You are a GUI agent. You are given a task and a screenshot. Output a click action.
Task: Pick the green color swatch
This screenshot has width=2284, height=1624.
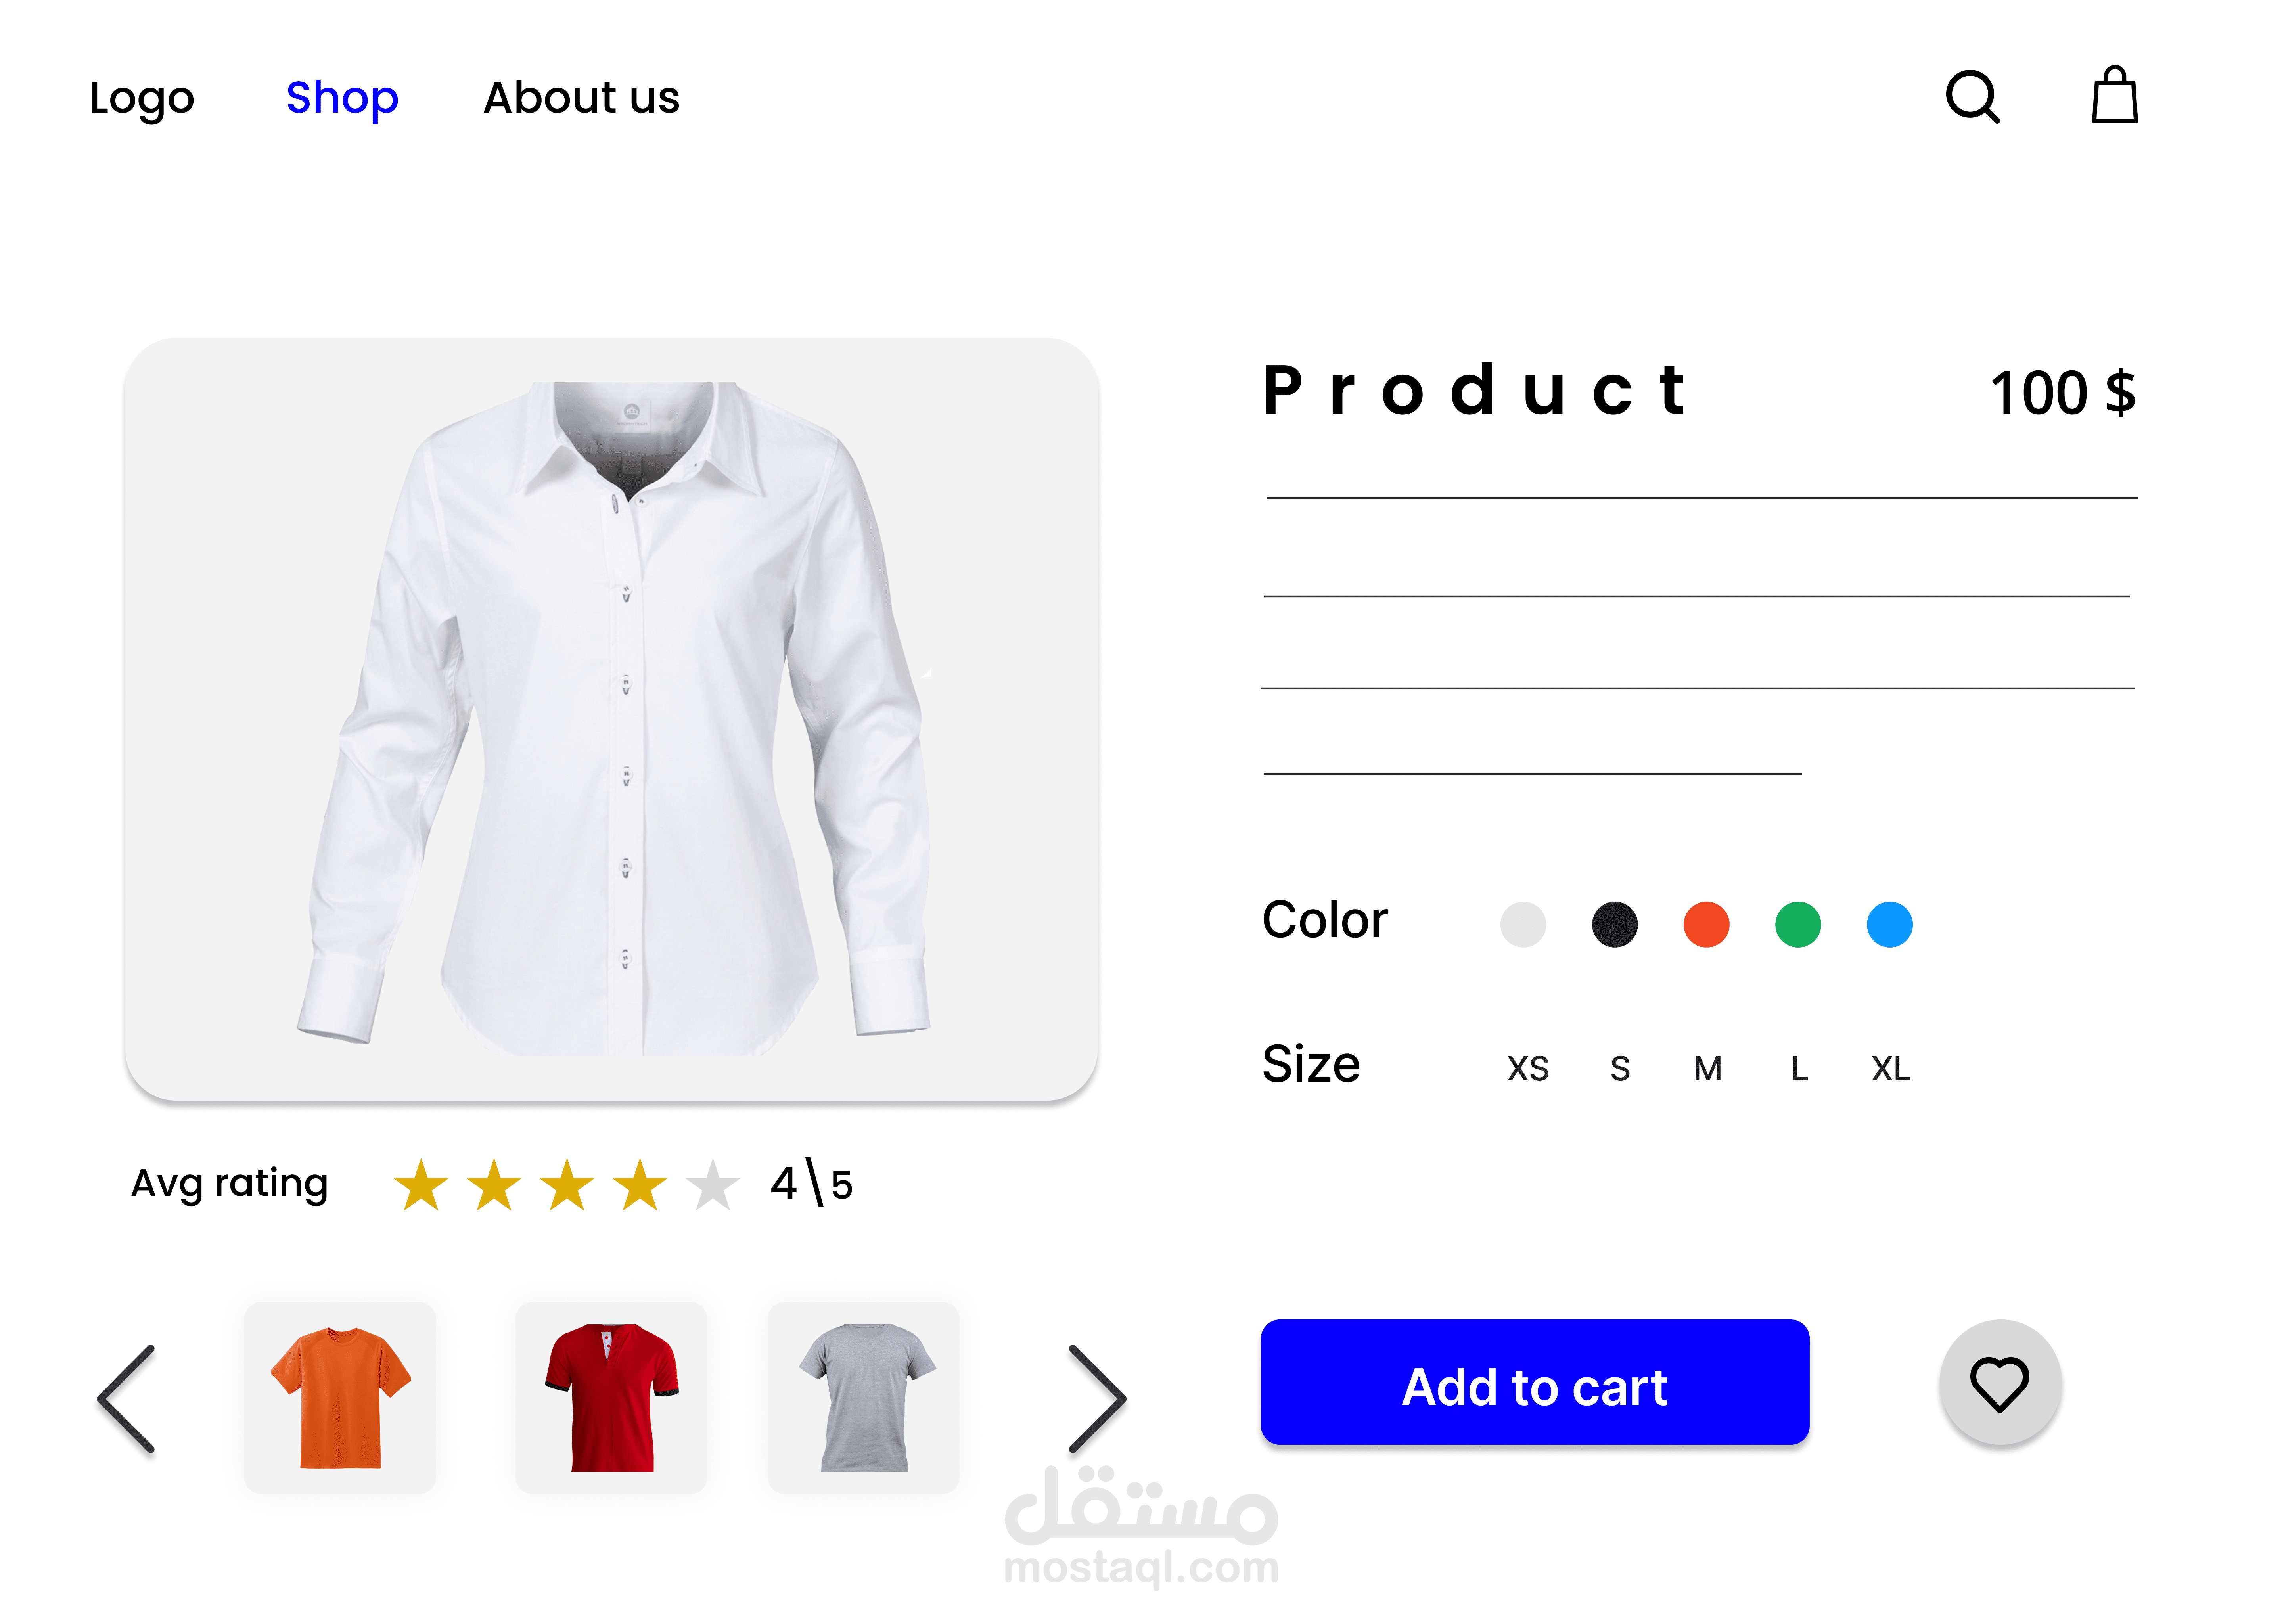pyautogui.click(x=1798, y=924)
